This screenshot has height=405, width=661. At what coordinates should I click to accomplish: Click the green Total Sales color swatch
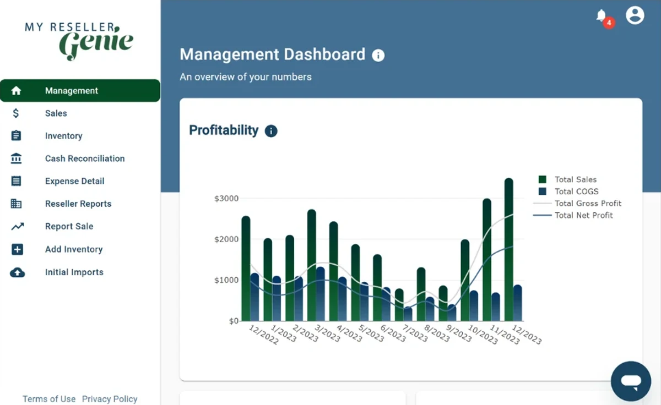click(542, 179)
